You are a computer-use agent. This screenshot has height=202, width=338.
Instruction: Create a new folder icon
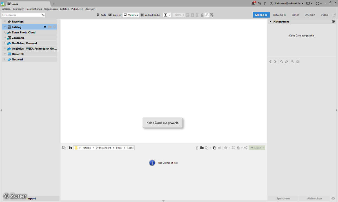coord(202,148)
